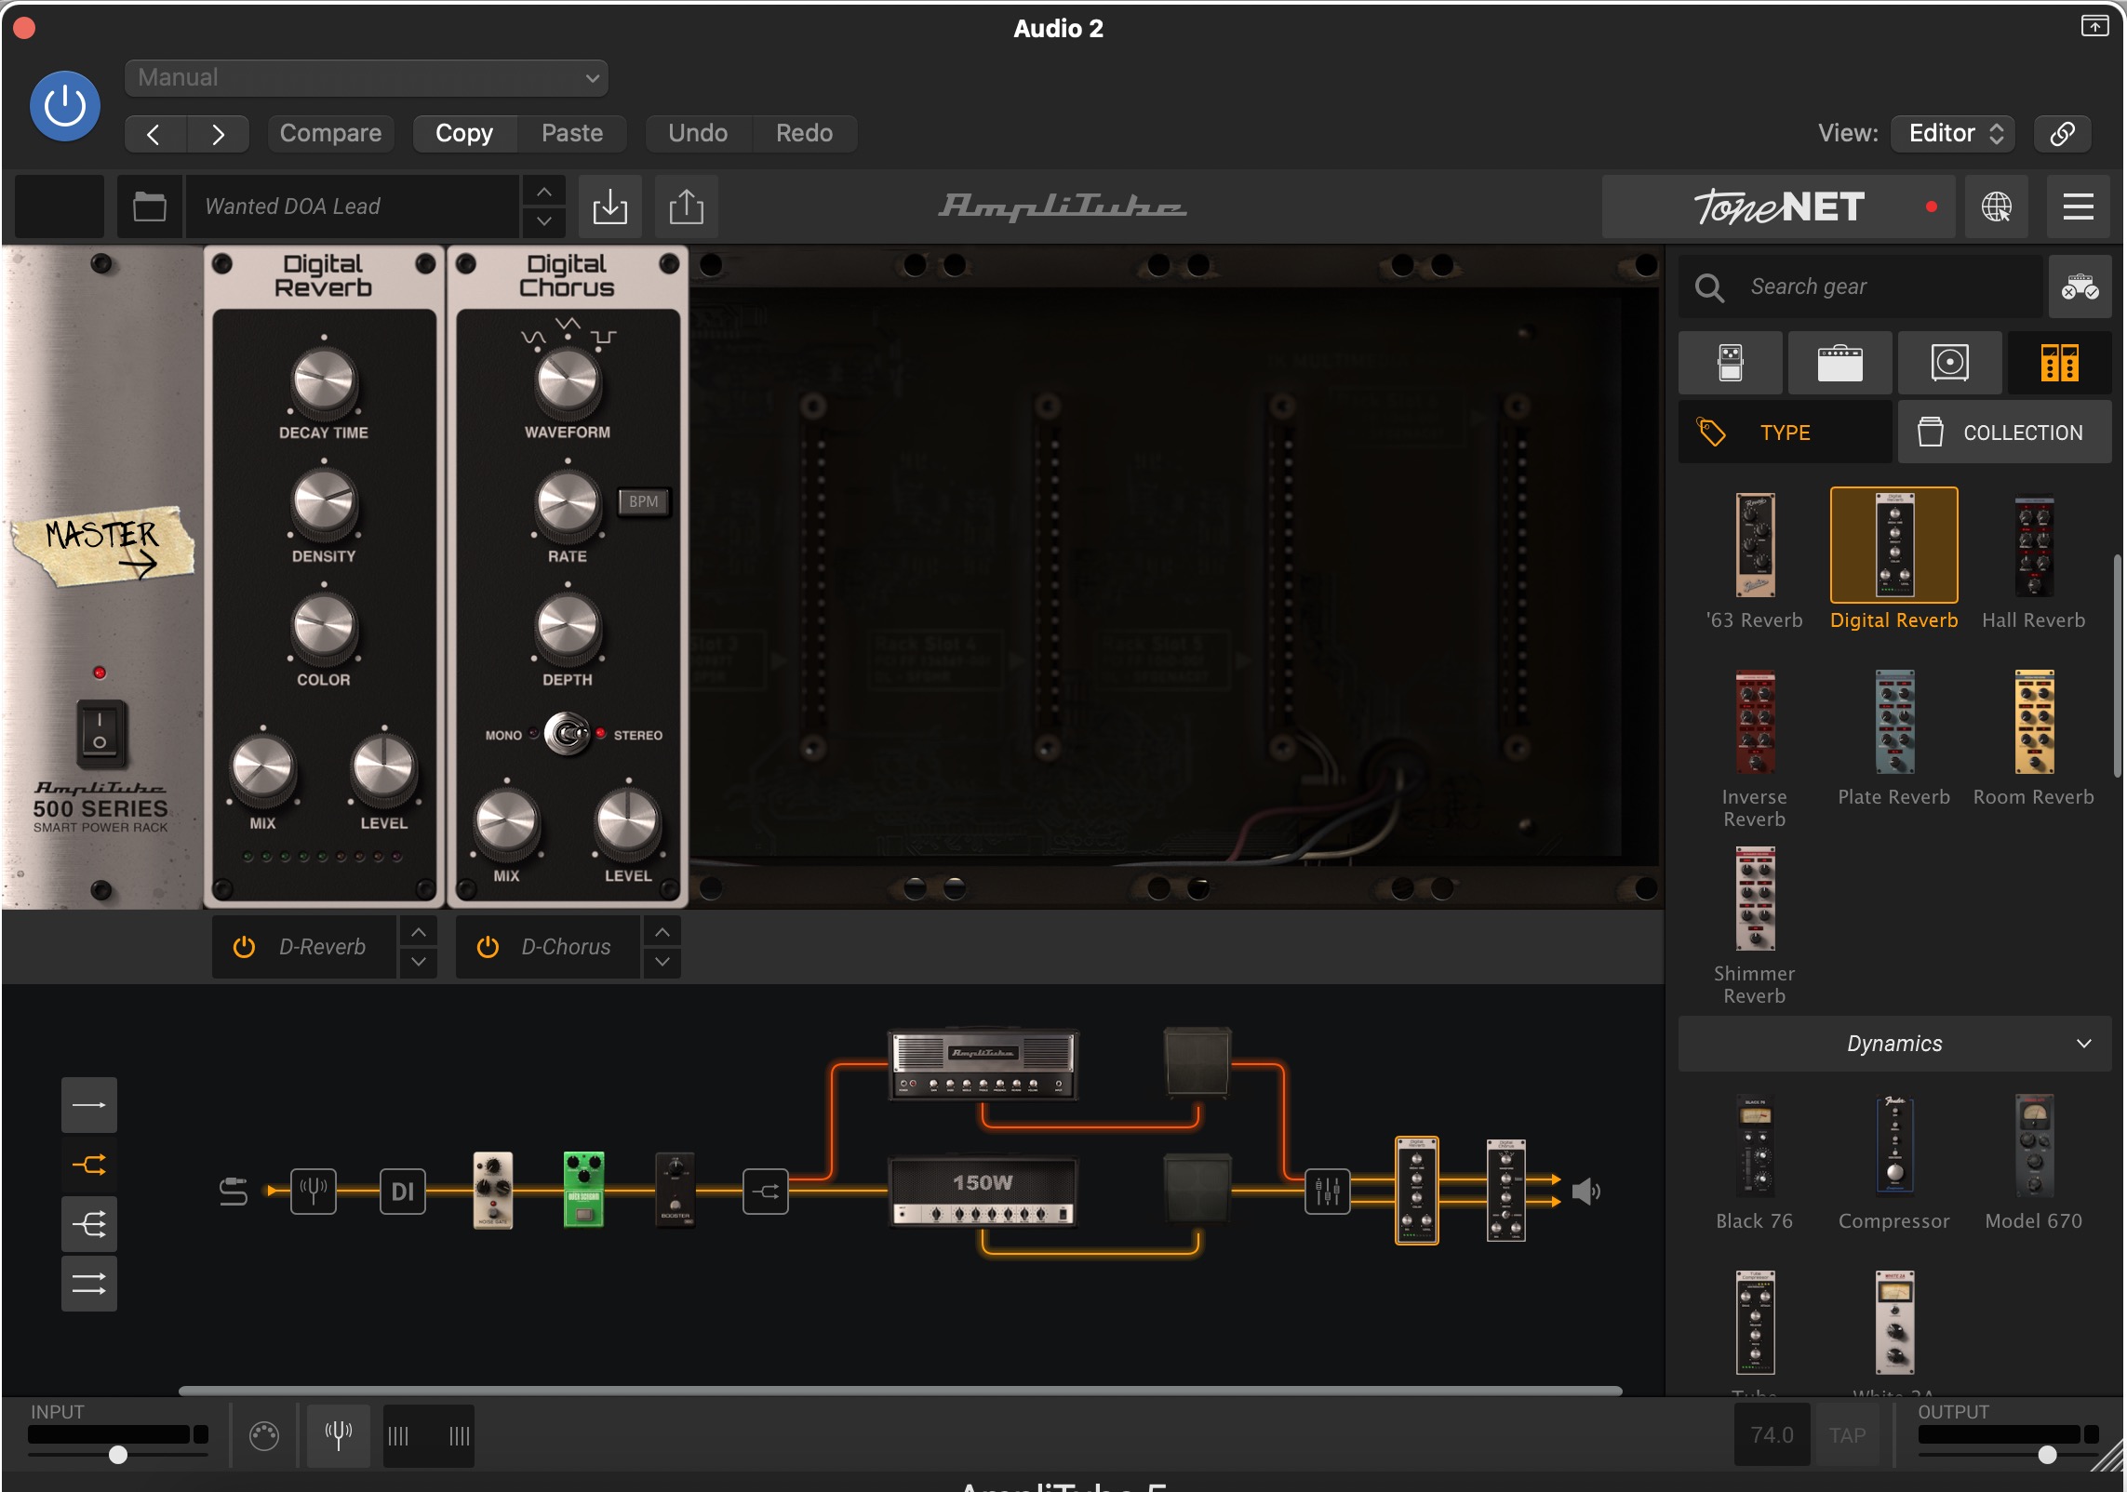Screen dimensions: 2127x1492
Task: Toggle the D-Chorus power button
Action: coord(488,947)
